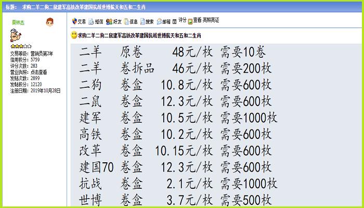
Task: Click the 二鼠 price 12.3元/枚
Action: click(187, 101)
